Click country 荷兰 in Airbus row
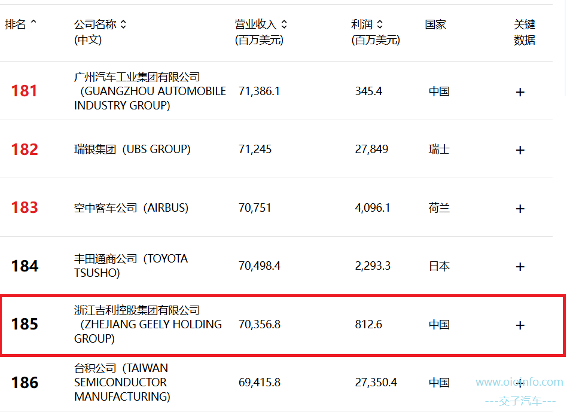The image size is (570, 415). pos(439,208)
